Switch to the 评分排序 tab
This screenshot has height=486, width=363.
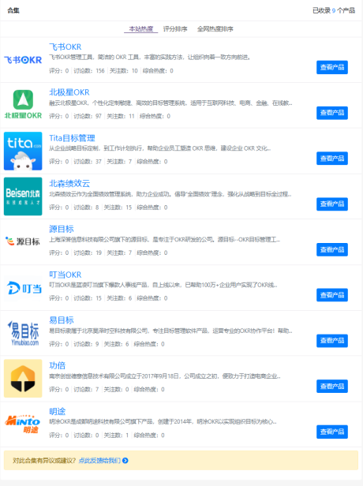tap(175, 29)
